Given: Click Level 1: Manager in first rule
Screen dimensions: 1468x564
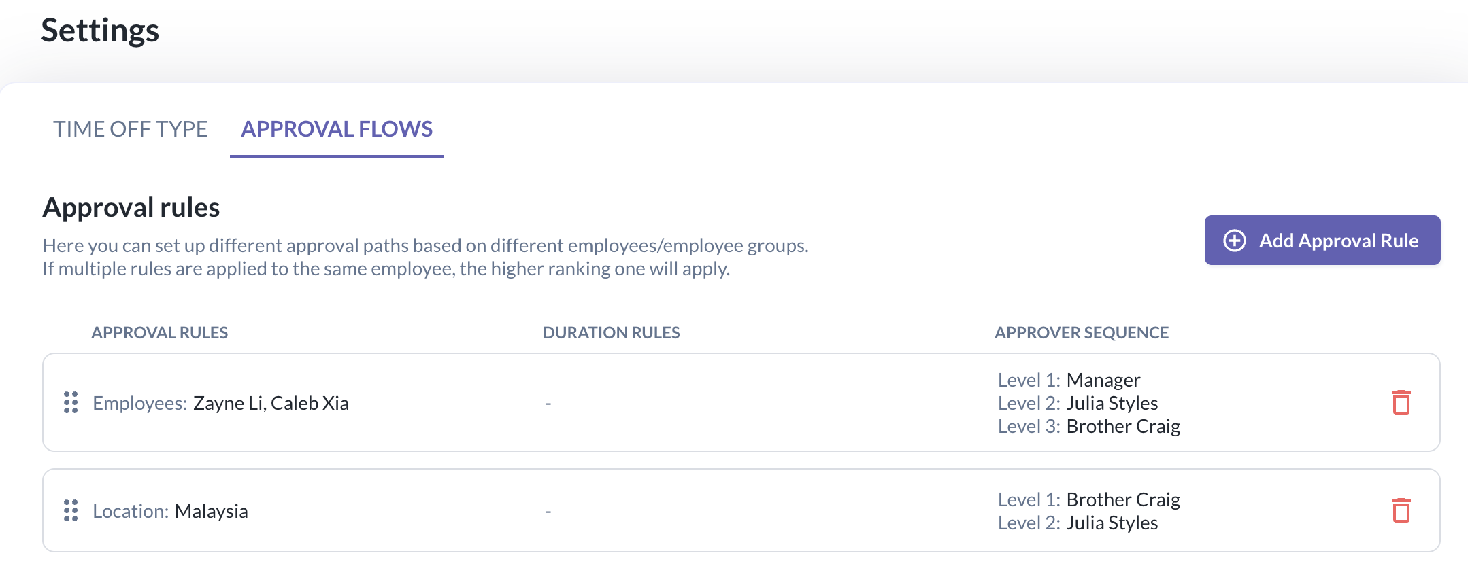Looking at the screenshot, I should pos(1069,380).
